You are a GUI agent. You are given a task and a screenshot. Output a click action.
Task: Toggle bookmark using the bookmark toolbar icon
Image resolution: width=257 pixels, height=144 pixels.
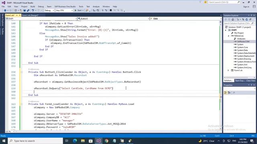[111, 10]
